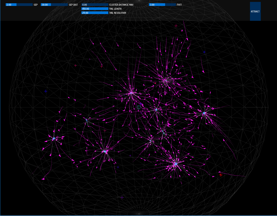Click the red cross marker at bottom right
The image size is (277, 216).
221,175
